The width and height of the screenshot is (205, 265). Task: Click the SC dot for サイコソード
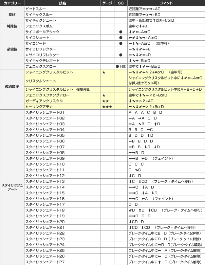point(121,43)
